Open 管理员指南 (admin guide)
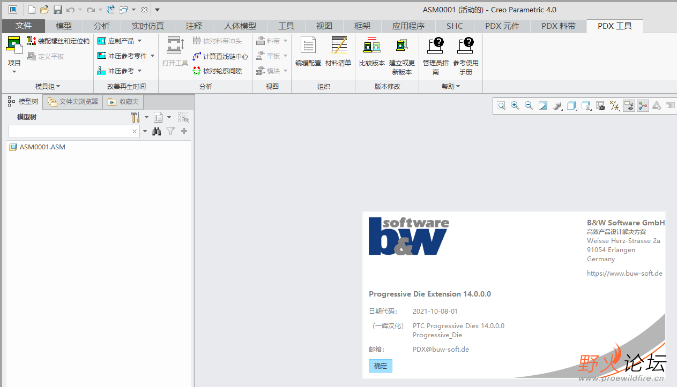 [436, 56]
